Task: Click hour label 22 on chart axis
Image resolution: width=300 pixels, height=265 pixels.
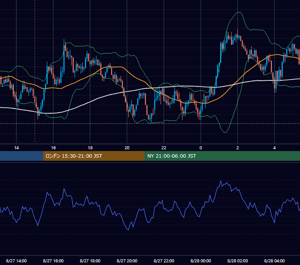Action: 164,148
